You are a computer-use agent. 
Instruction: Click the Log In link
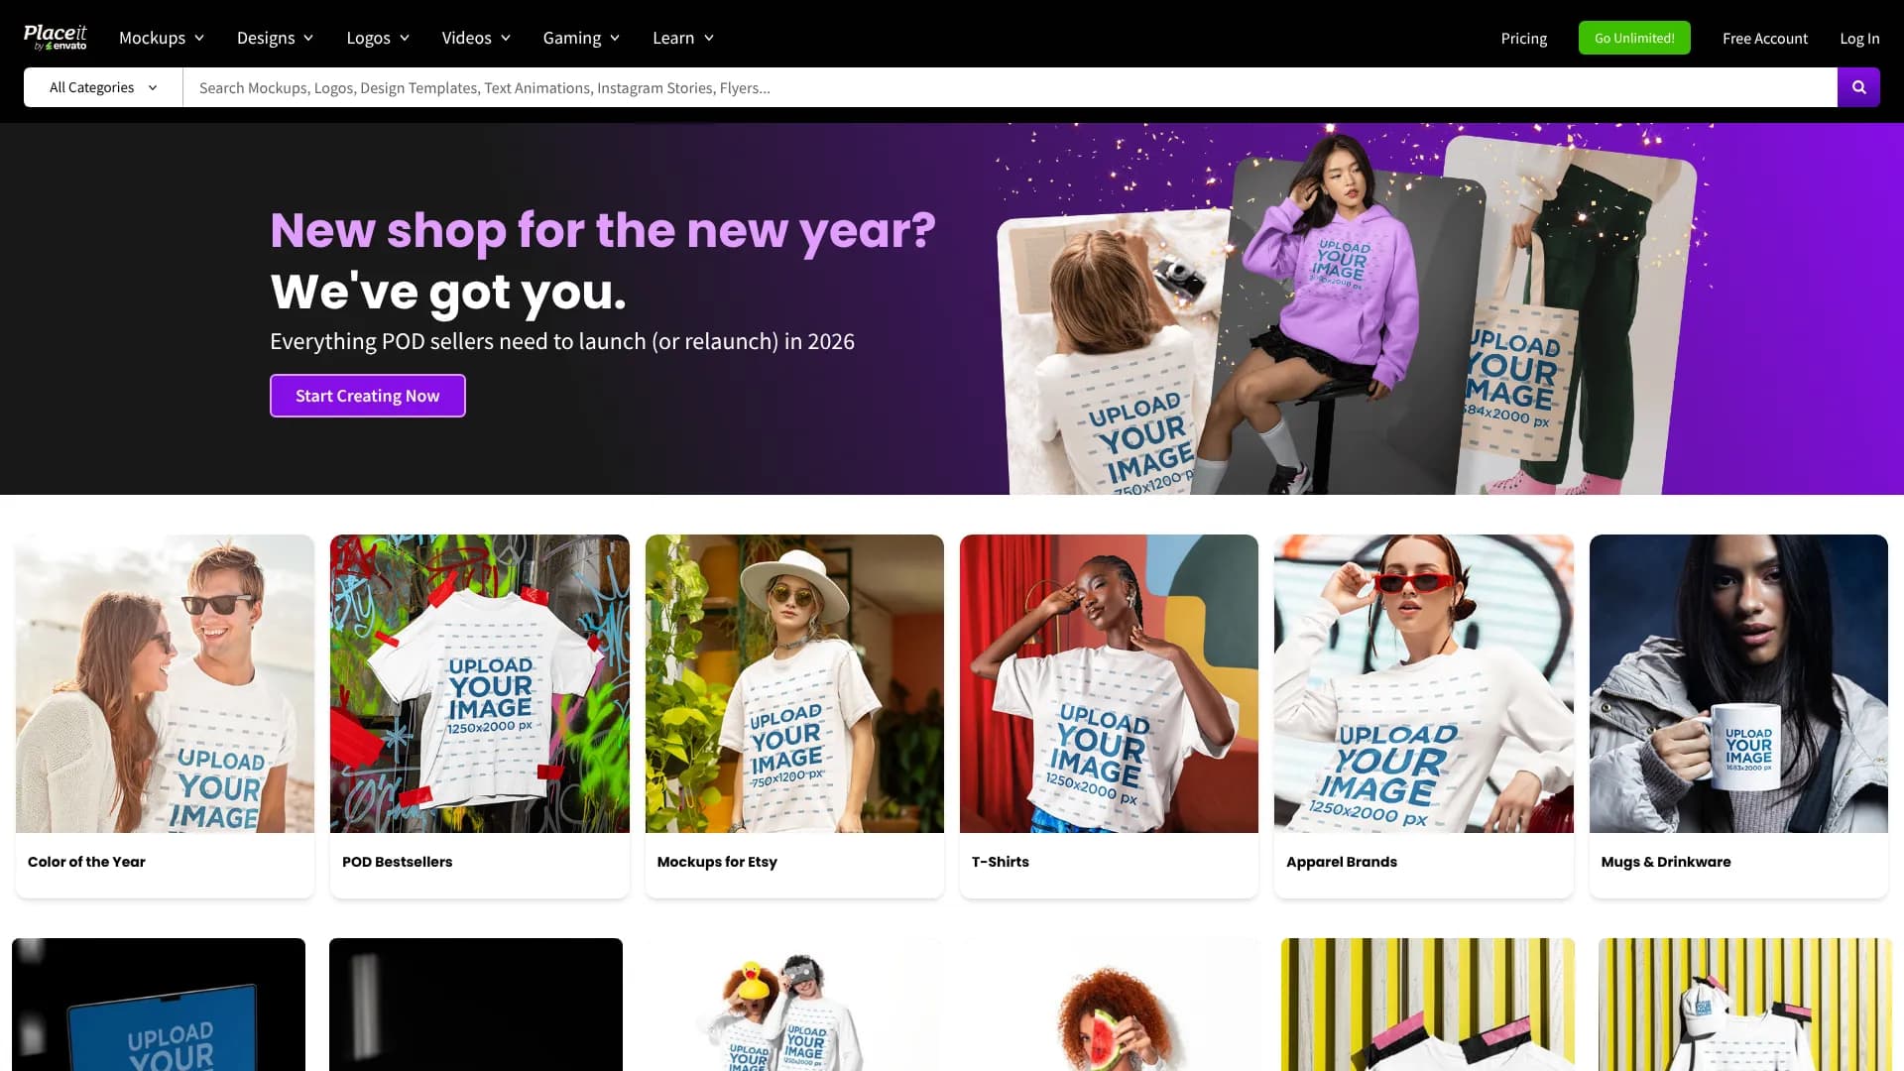[1859, 38]
